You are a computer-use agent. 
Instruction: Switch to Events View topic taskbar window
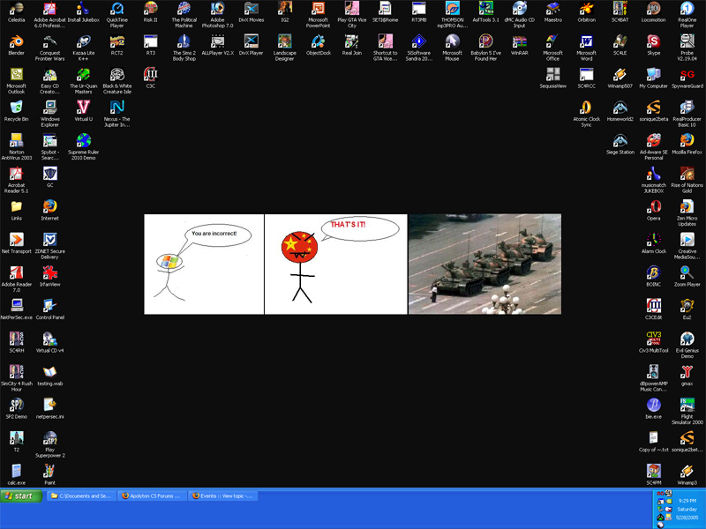pyautogui.click(x=223, y=496)
